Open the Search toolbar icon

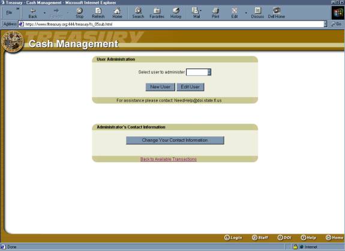(138, 13)
